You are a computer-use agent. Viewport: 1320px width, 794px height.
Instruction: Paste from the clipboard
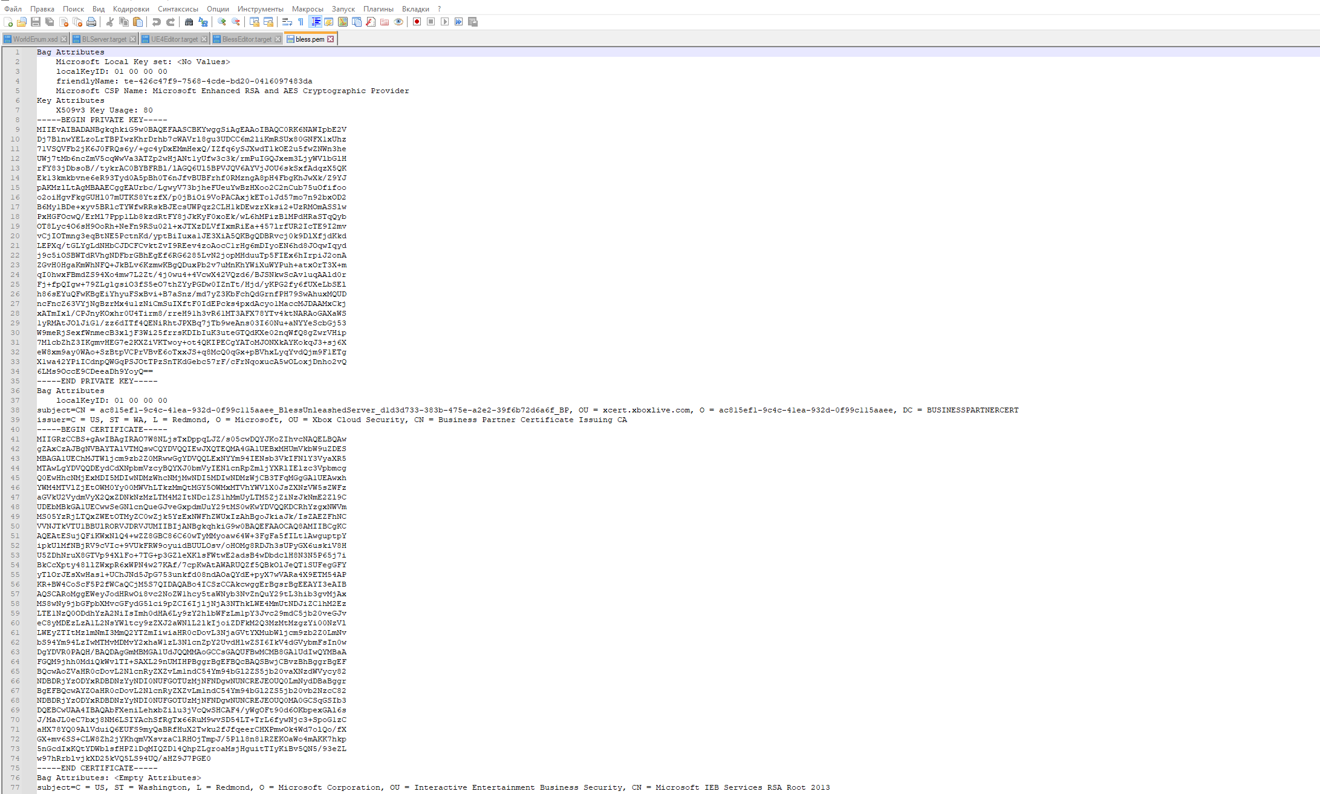click(138, 22)
